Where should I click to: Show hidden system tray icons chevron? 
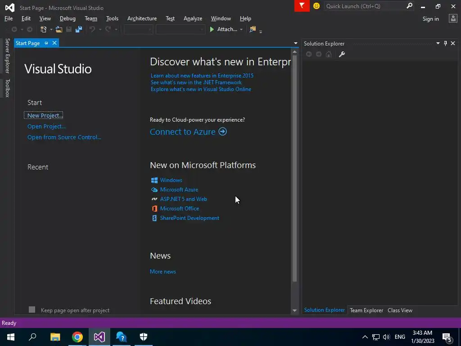point(365,337)
